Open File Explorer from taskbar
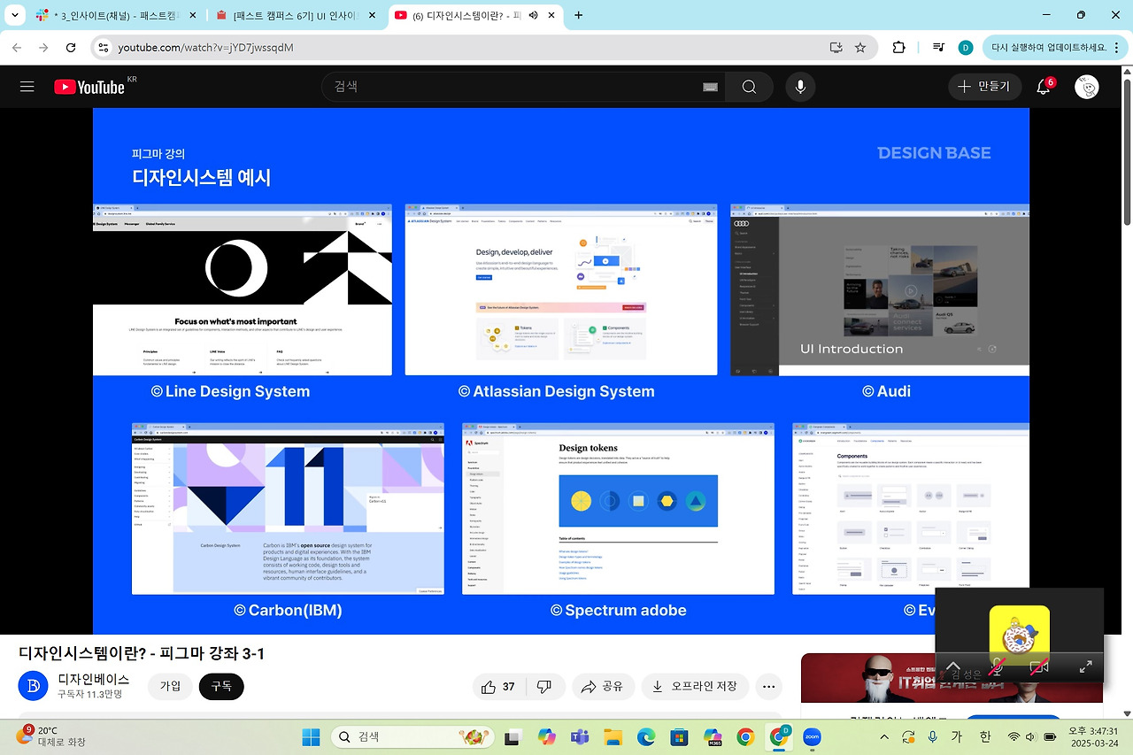The image size is (1133, 755). (x=613, y=736)
